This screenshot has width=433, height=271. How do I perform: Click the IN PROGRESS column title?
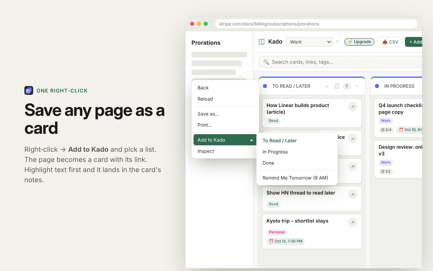tap(399, 86)
